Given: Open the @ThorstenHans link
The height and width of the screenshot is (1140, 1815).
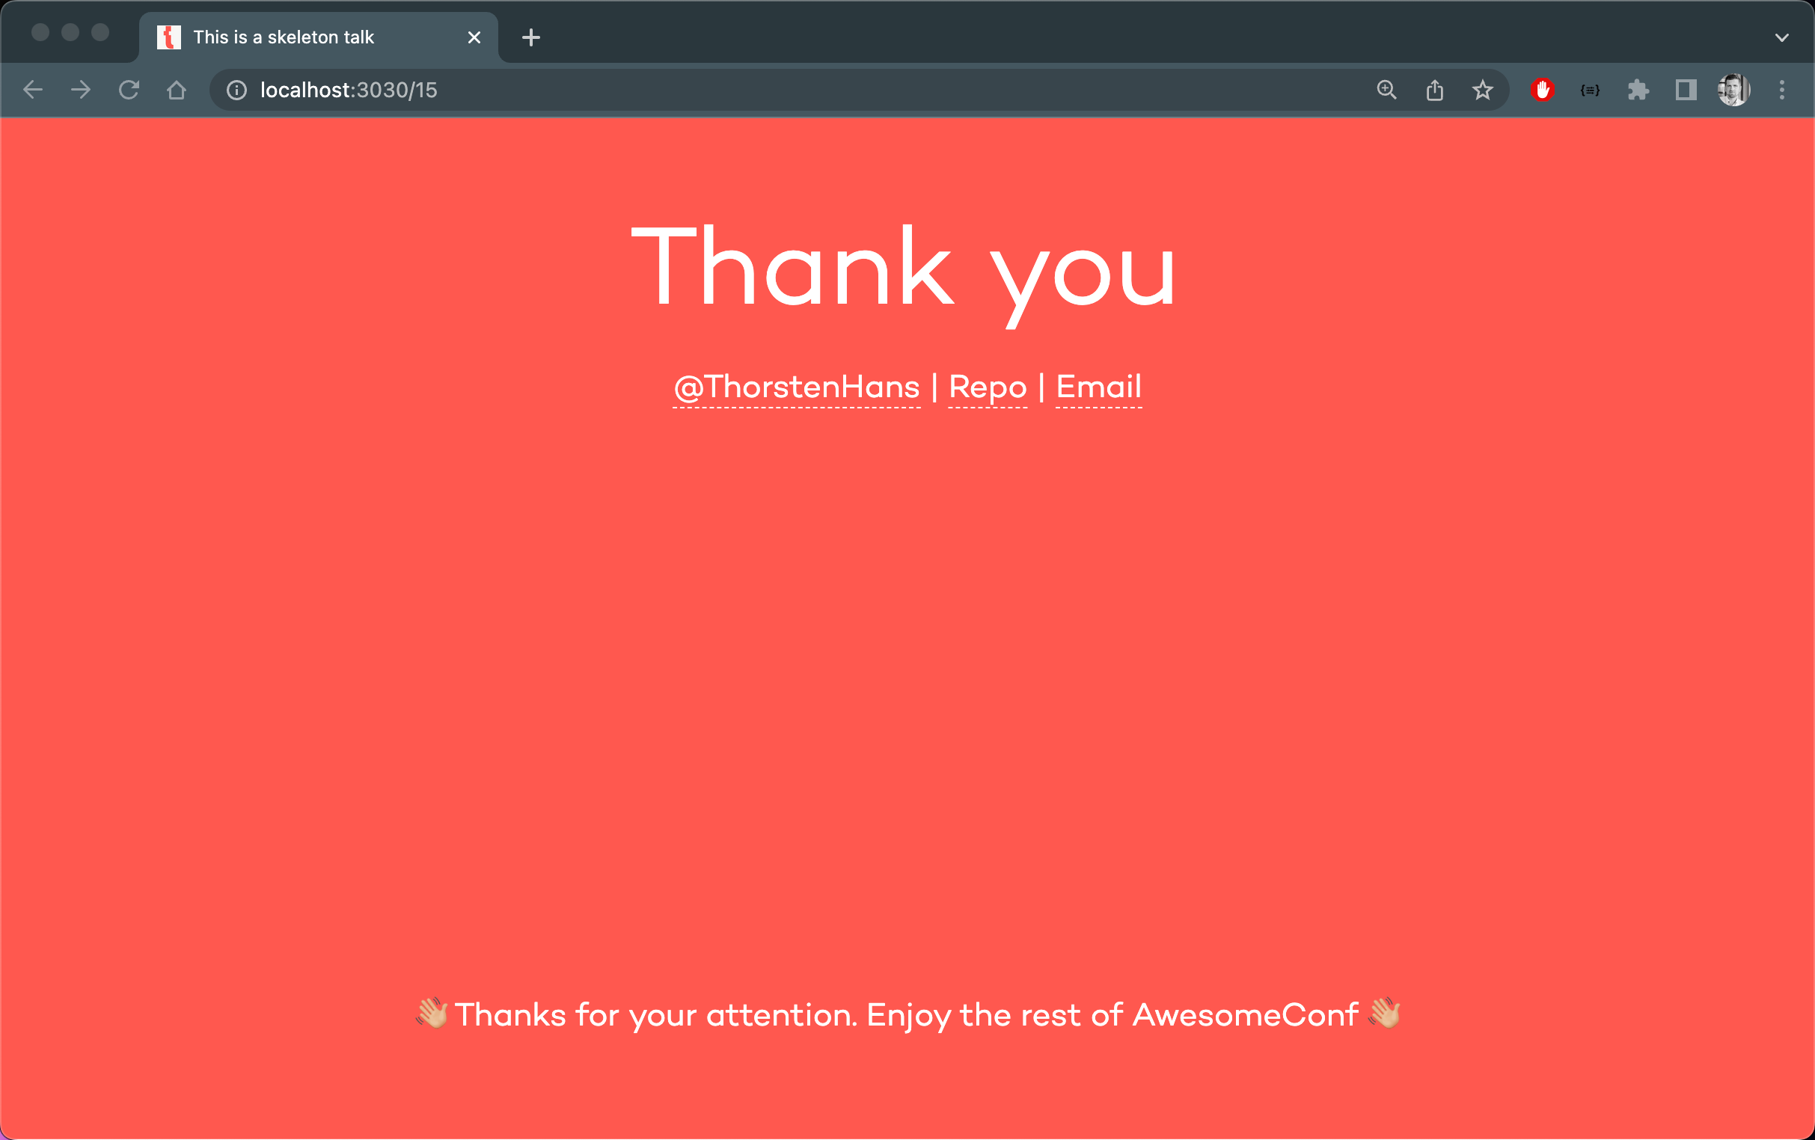Looking at the screenshot, I should coord(796,387).
